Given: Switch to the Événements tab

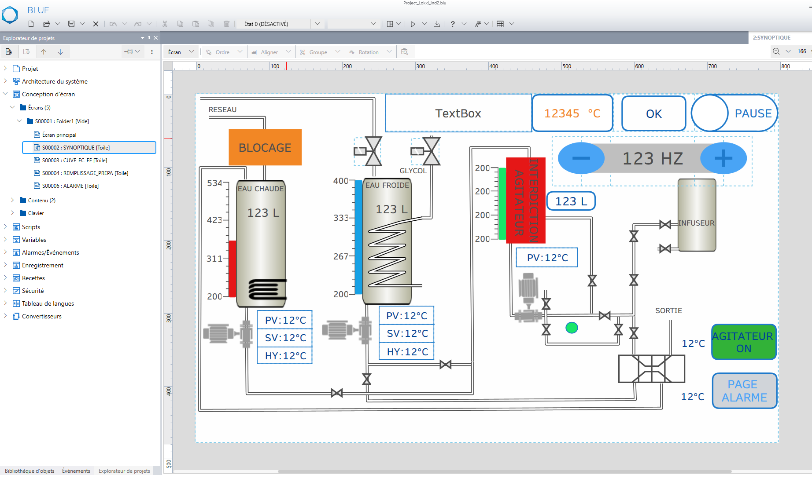Looking at the screenshot, I should [76, 471].
